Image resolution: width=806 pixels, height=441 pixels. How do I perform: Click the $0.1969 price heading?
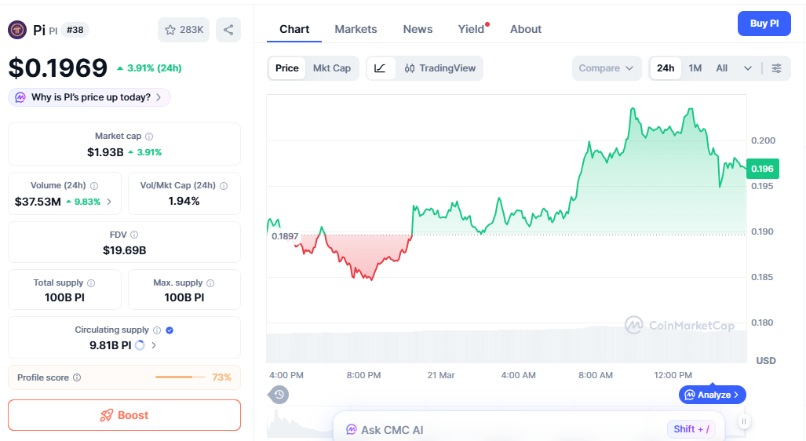point(57,67)
